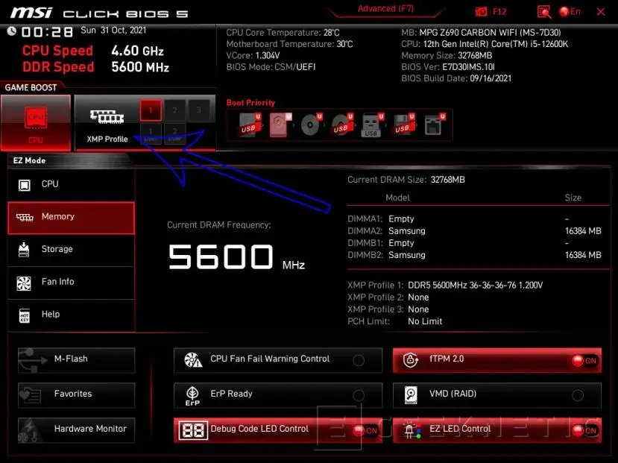This screenshot has width=618, height=463.
Task: Click DDR Speed value 5600 MHz
Action: click(140, 67)
